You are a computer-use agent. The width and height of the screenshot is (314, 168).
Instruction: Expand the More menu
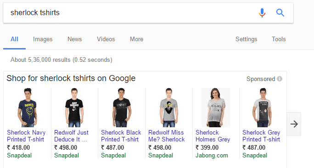(137, 39)
